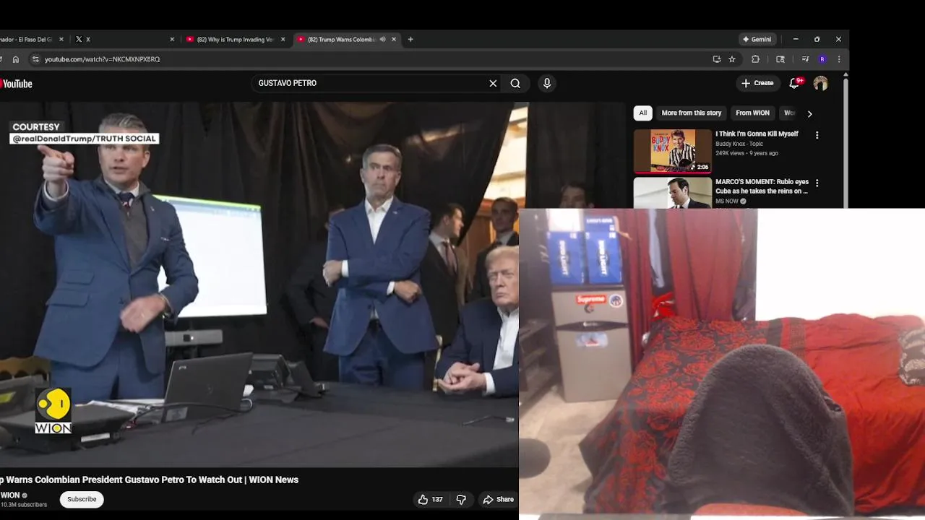Viewport: 925px width, 520px height.
Task: Close the 'Trump Warns Colombia' tab
Action: coord(394,39)
